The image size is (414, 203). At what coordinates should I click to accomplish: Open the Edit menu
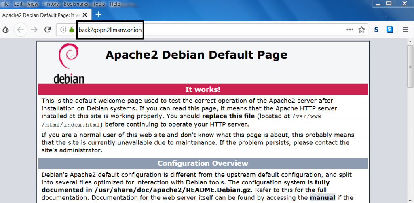pos(18,4)
